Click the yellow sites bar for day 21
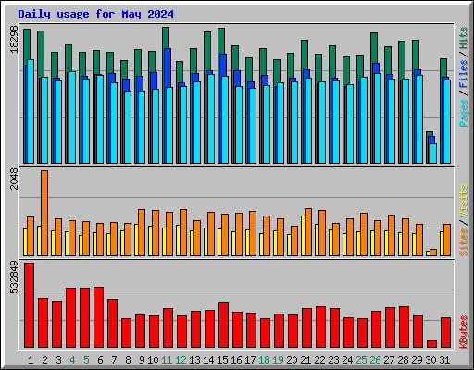 tap(303, 236)
